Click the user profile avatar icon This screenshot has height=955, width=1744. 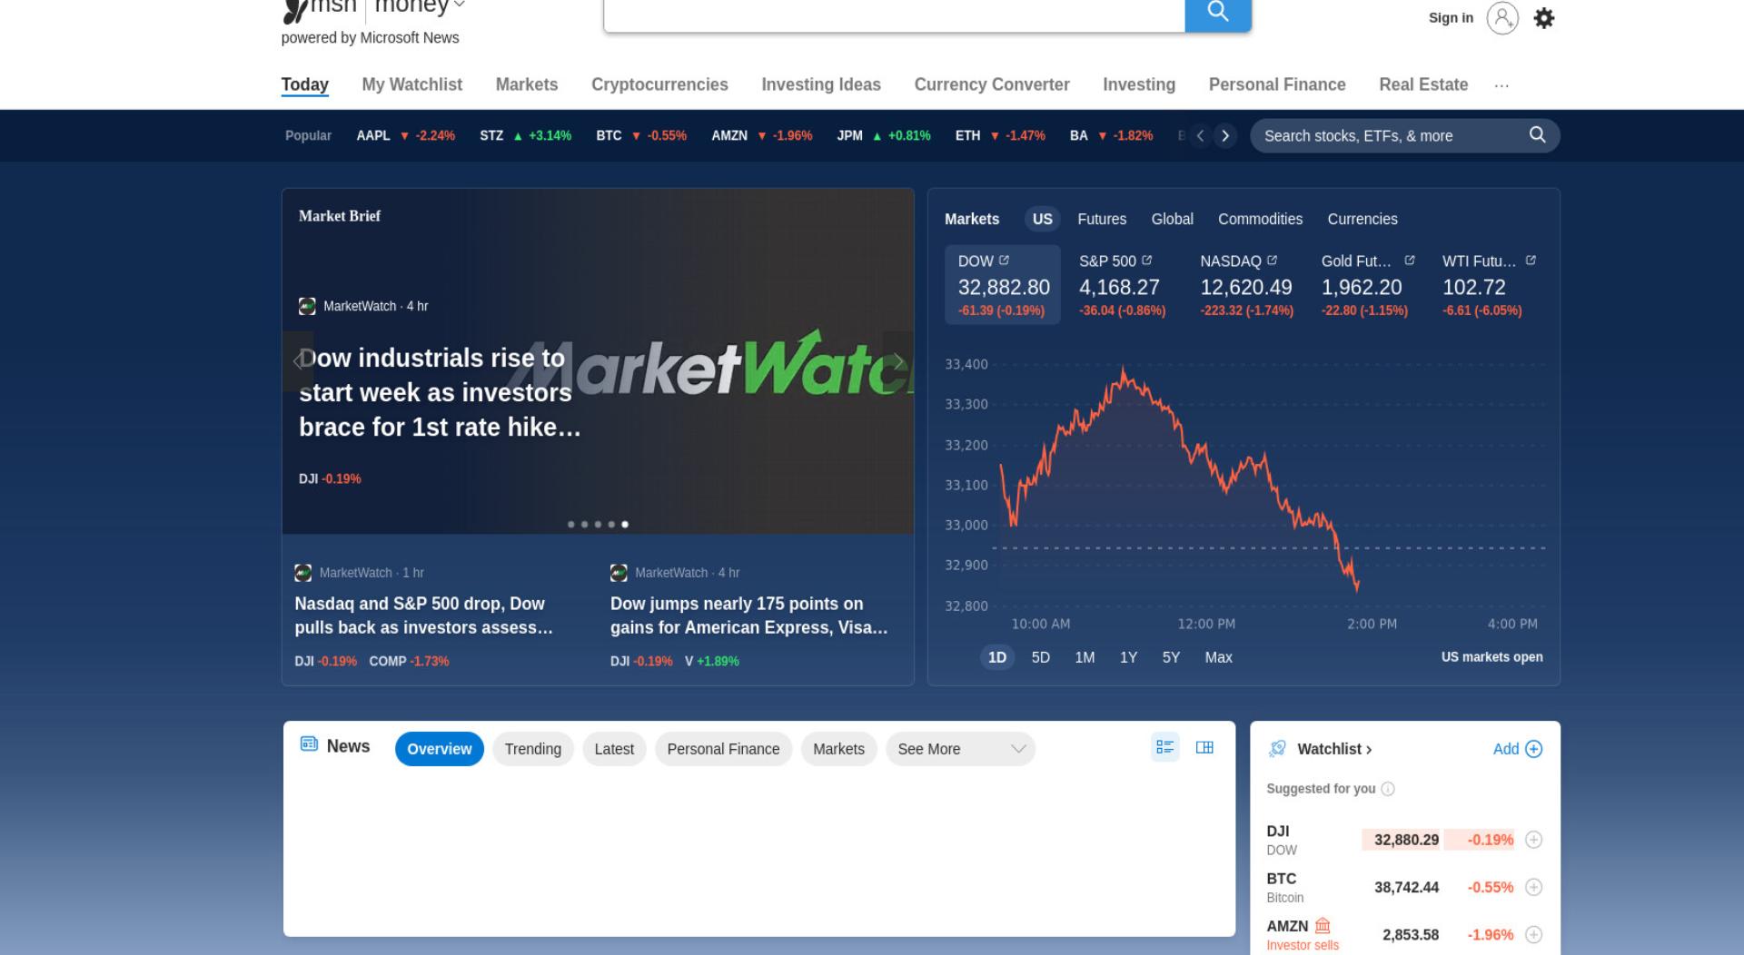tap(1502, 18)
